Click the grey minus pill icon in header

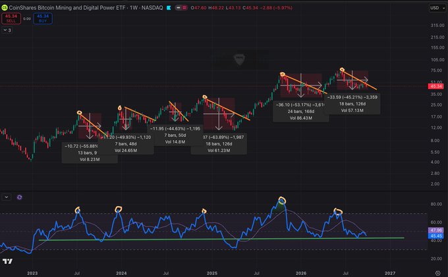point(179,8)
